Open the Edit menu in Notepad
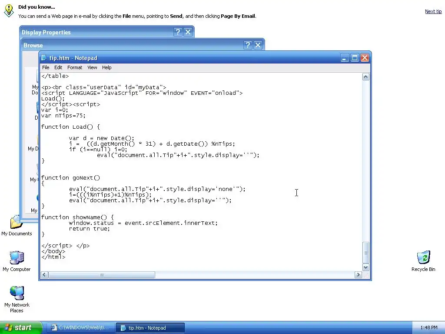 pyautogui.click(x=58, y=67)
